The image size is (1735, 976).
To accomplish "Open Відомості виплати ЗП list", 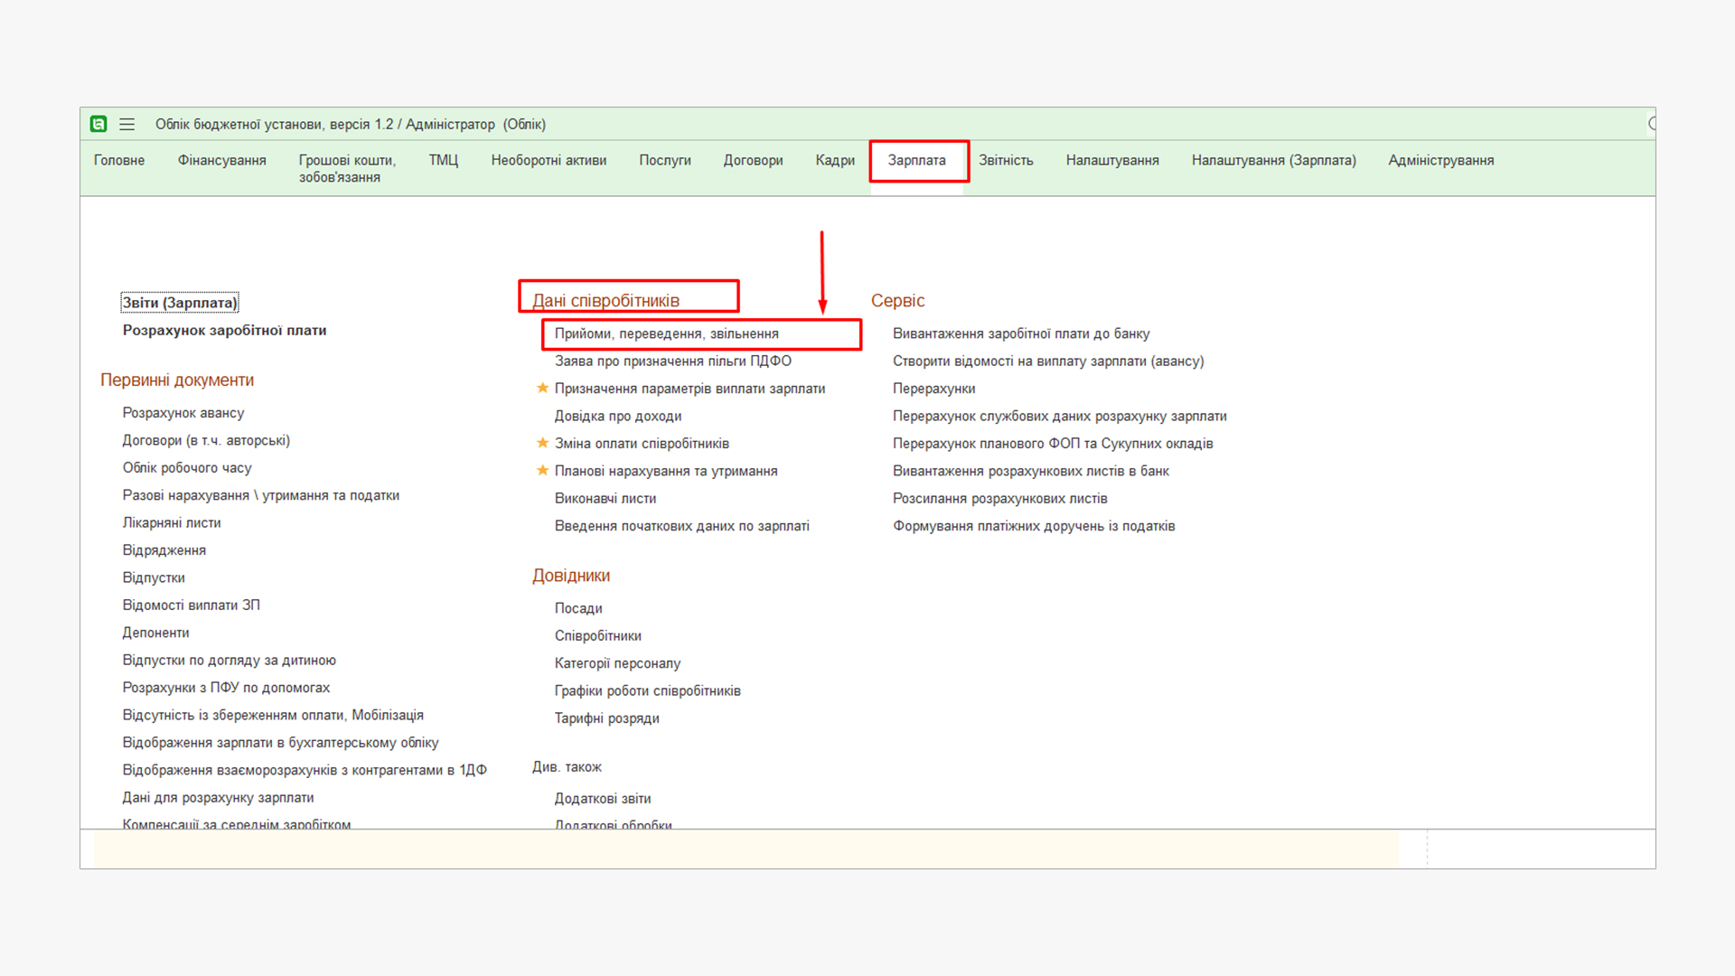I will pos(191,605).
